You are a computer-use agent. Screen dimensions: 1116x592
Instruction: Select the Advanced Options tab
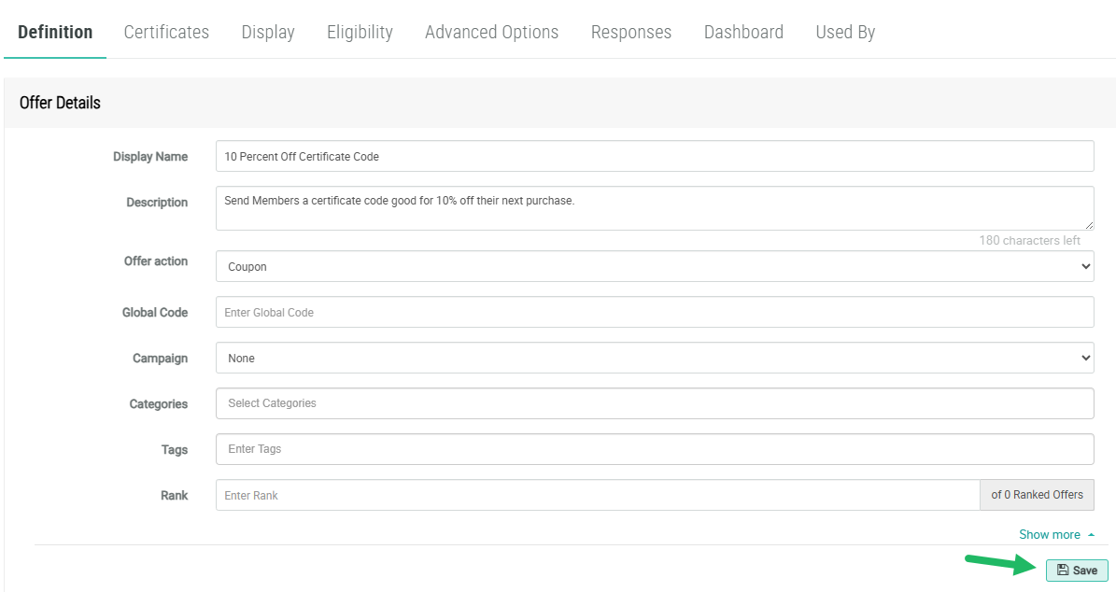(491, 32)
